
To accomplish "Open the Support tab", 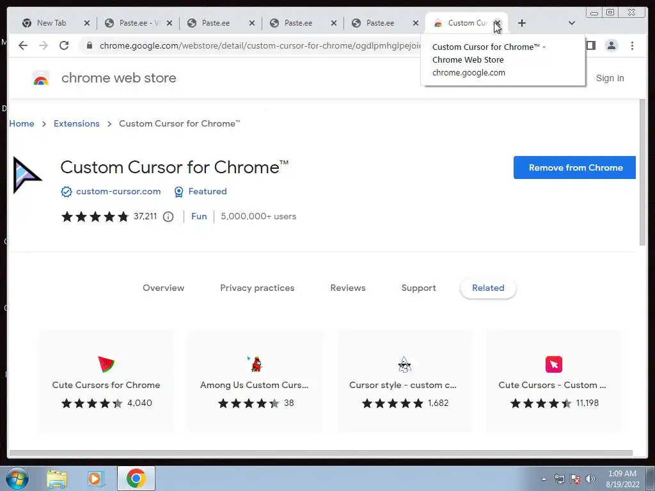I will [418, 288].
